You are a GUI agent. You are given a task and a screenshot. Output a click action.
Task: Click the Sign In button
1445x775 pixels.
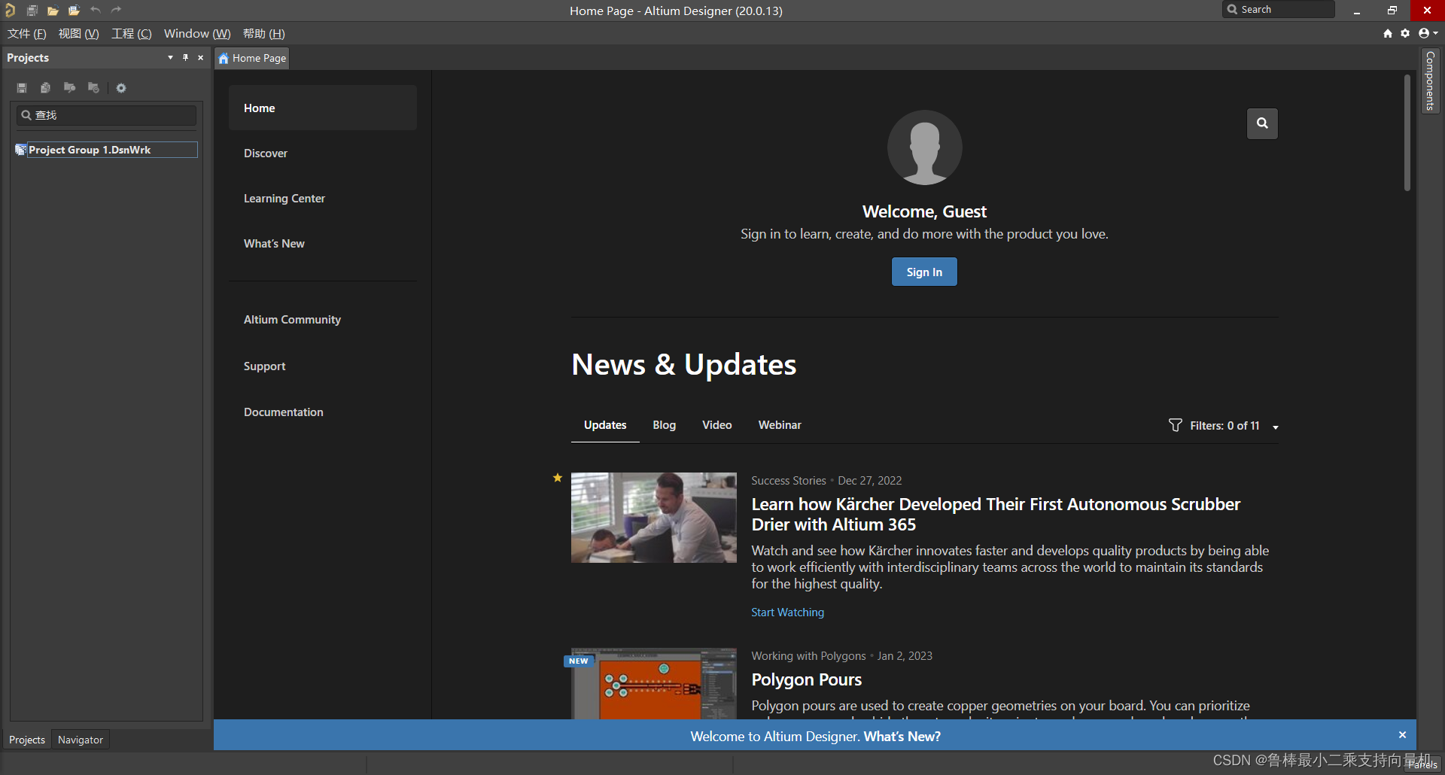pyautogui.click(x=924, y=272)
